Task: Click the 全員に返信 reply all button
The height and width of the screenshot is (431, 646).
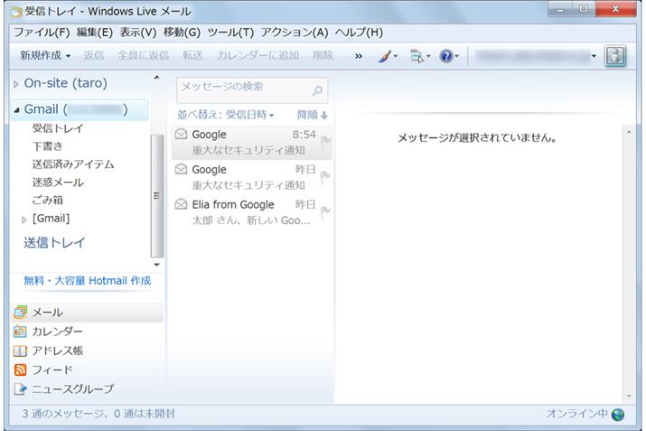Action: [143, 55]
